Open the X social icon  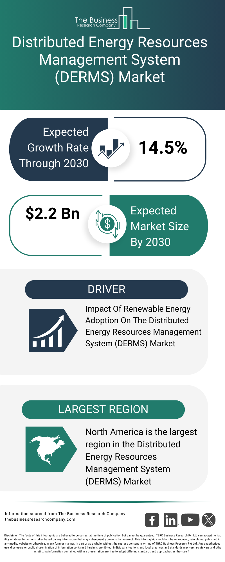click(209, 520)
